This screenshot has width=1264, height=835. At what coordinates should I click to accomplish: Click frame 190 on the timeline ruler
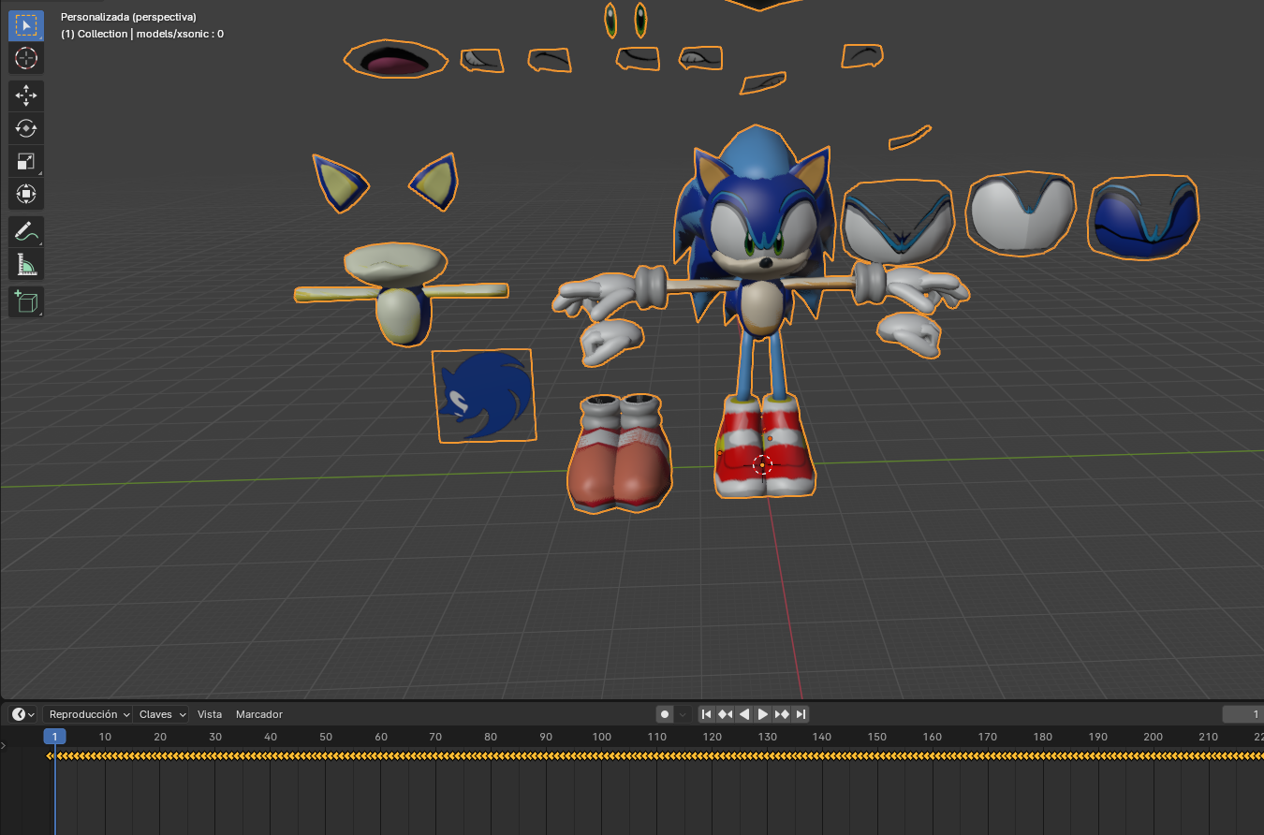tap(1098, 737)
